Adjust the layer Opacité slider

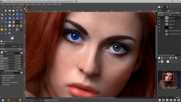169,13
